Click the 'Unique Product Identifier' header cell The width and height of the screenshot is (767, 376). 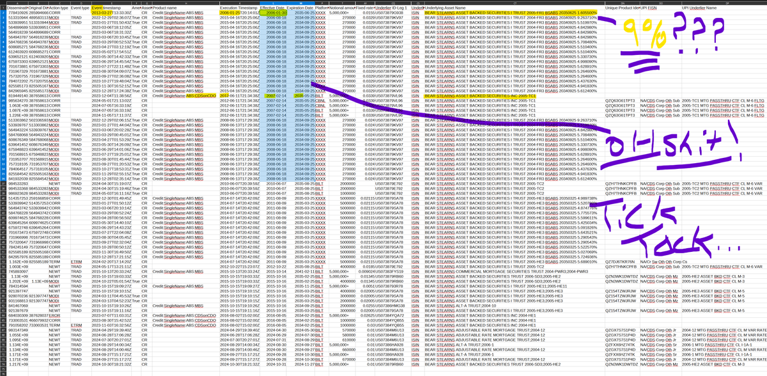(x=621, y=7)
